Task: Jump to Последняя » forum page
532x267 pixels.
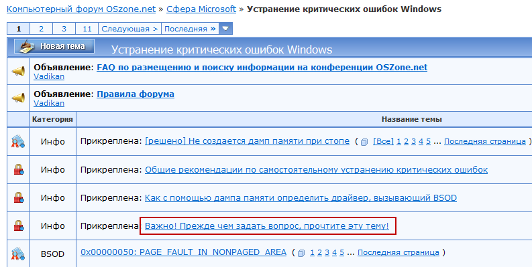Action: 190,29
